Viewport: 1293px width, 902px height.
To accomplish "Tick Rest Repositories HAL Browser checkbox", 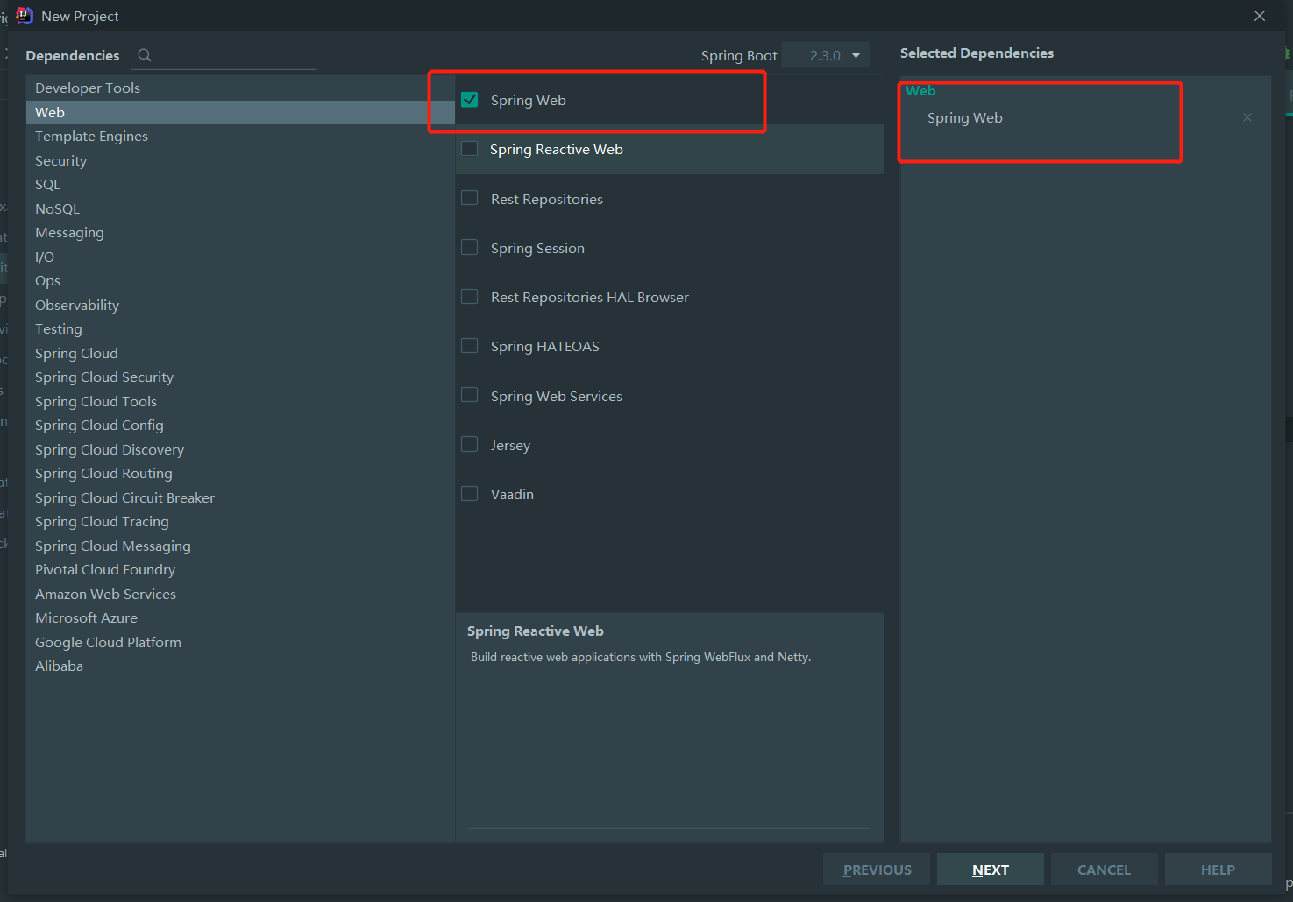I will click(470, 297).
